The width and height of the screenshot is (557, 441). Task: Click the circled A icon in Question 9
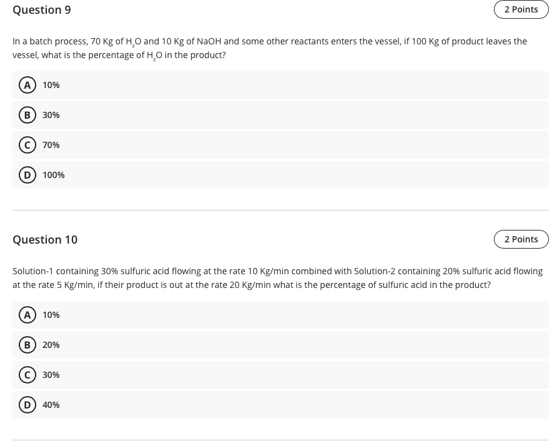click(27, 85)
